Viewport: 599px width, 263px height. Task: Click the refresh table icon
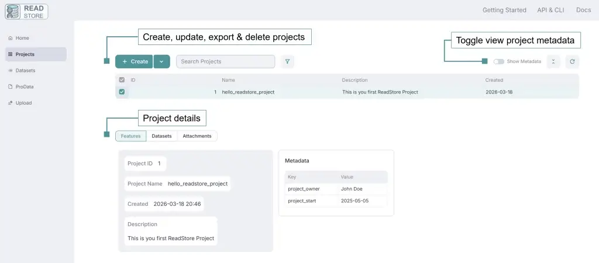click(572, 61)
